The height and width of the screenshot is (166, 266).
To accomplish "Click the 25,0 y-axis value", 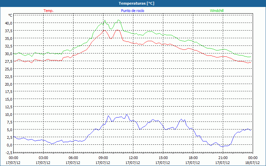I will (9, 69).
